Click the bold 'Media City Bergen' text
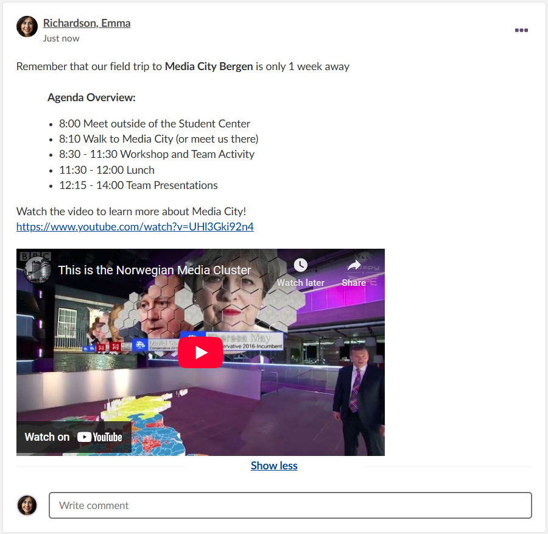The image size is (548, 534). click(208, 66)
